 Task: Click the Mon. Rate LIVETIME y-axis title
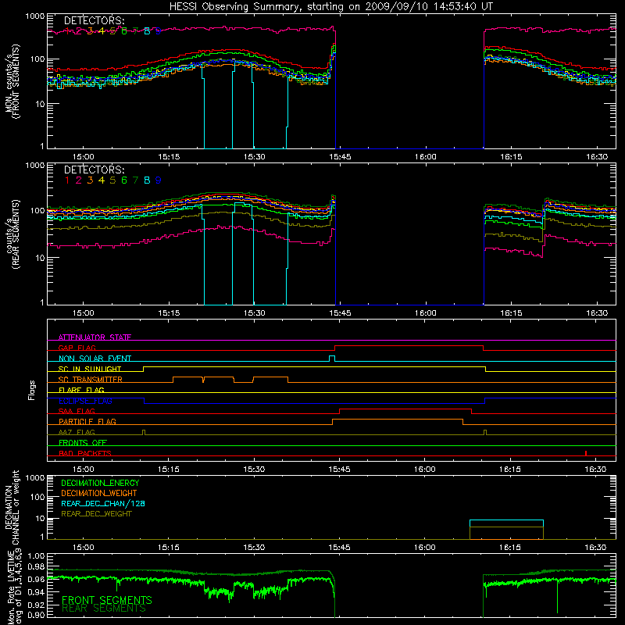click(x=15, y=587)
